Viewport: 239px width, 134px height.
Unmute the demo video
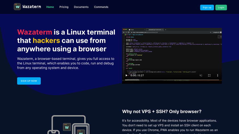[x=201, y=76]
